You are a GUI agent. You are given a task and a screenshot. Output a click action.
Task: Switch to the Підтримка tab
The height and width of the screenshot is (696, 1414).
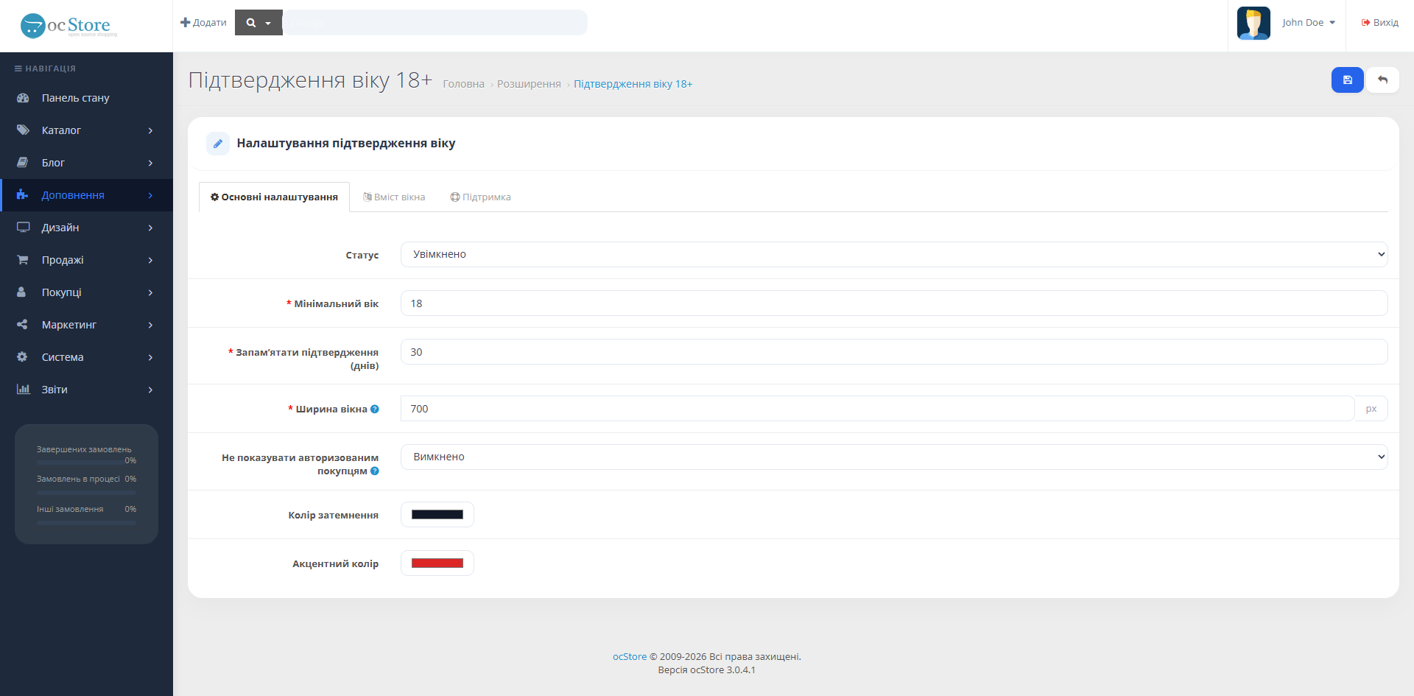[480, 197]
